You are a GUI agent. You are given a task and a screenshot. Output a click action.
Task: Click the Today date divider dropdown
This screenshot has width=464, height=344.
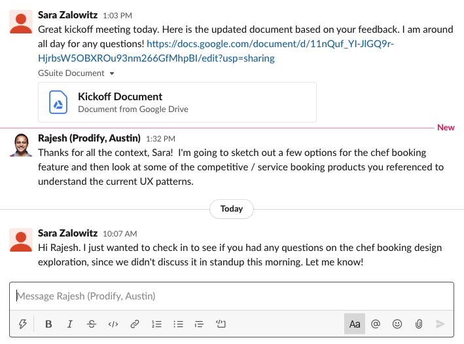pyautogui.click(x=232, y=209)
